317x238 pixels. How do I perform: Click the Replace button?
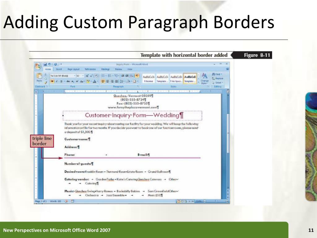[x=218, y=78]
